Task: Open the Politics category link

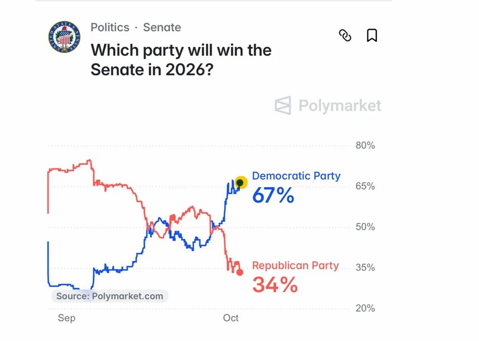Action: [110, 27]
